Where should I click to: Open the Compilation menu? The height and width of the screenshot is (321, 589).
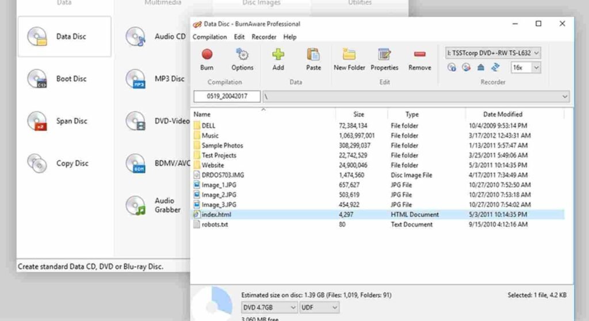tap(209, 37)
